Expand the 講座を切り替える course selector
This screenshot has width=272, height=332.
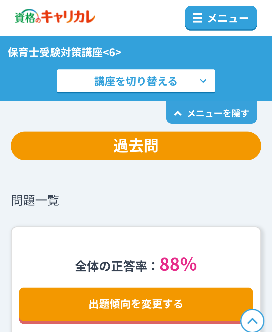click(136, 81)
